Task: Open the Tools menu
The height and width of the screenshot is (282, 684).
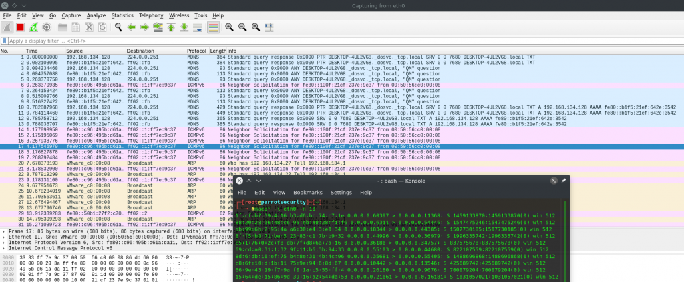Action: 201,15
